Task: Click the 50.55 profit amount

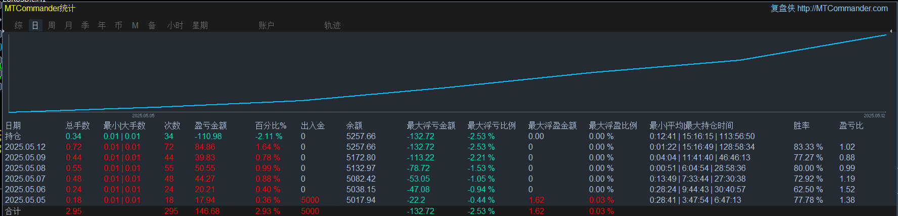Action: click(205, 168)
